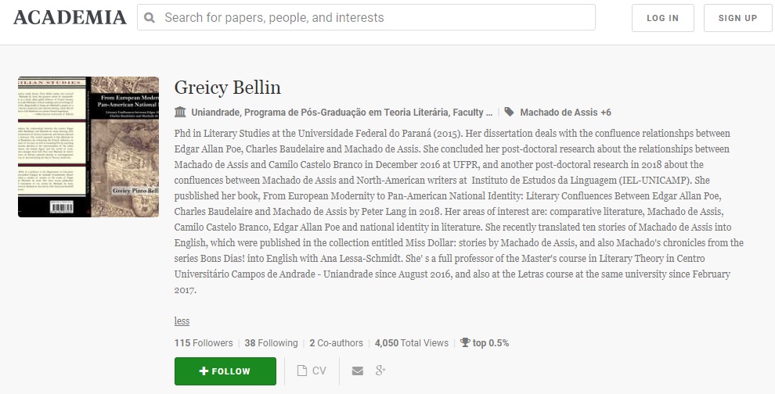Open the 38 Following list

pyautogui.click(x=272, y=342)
